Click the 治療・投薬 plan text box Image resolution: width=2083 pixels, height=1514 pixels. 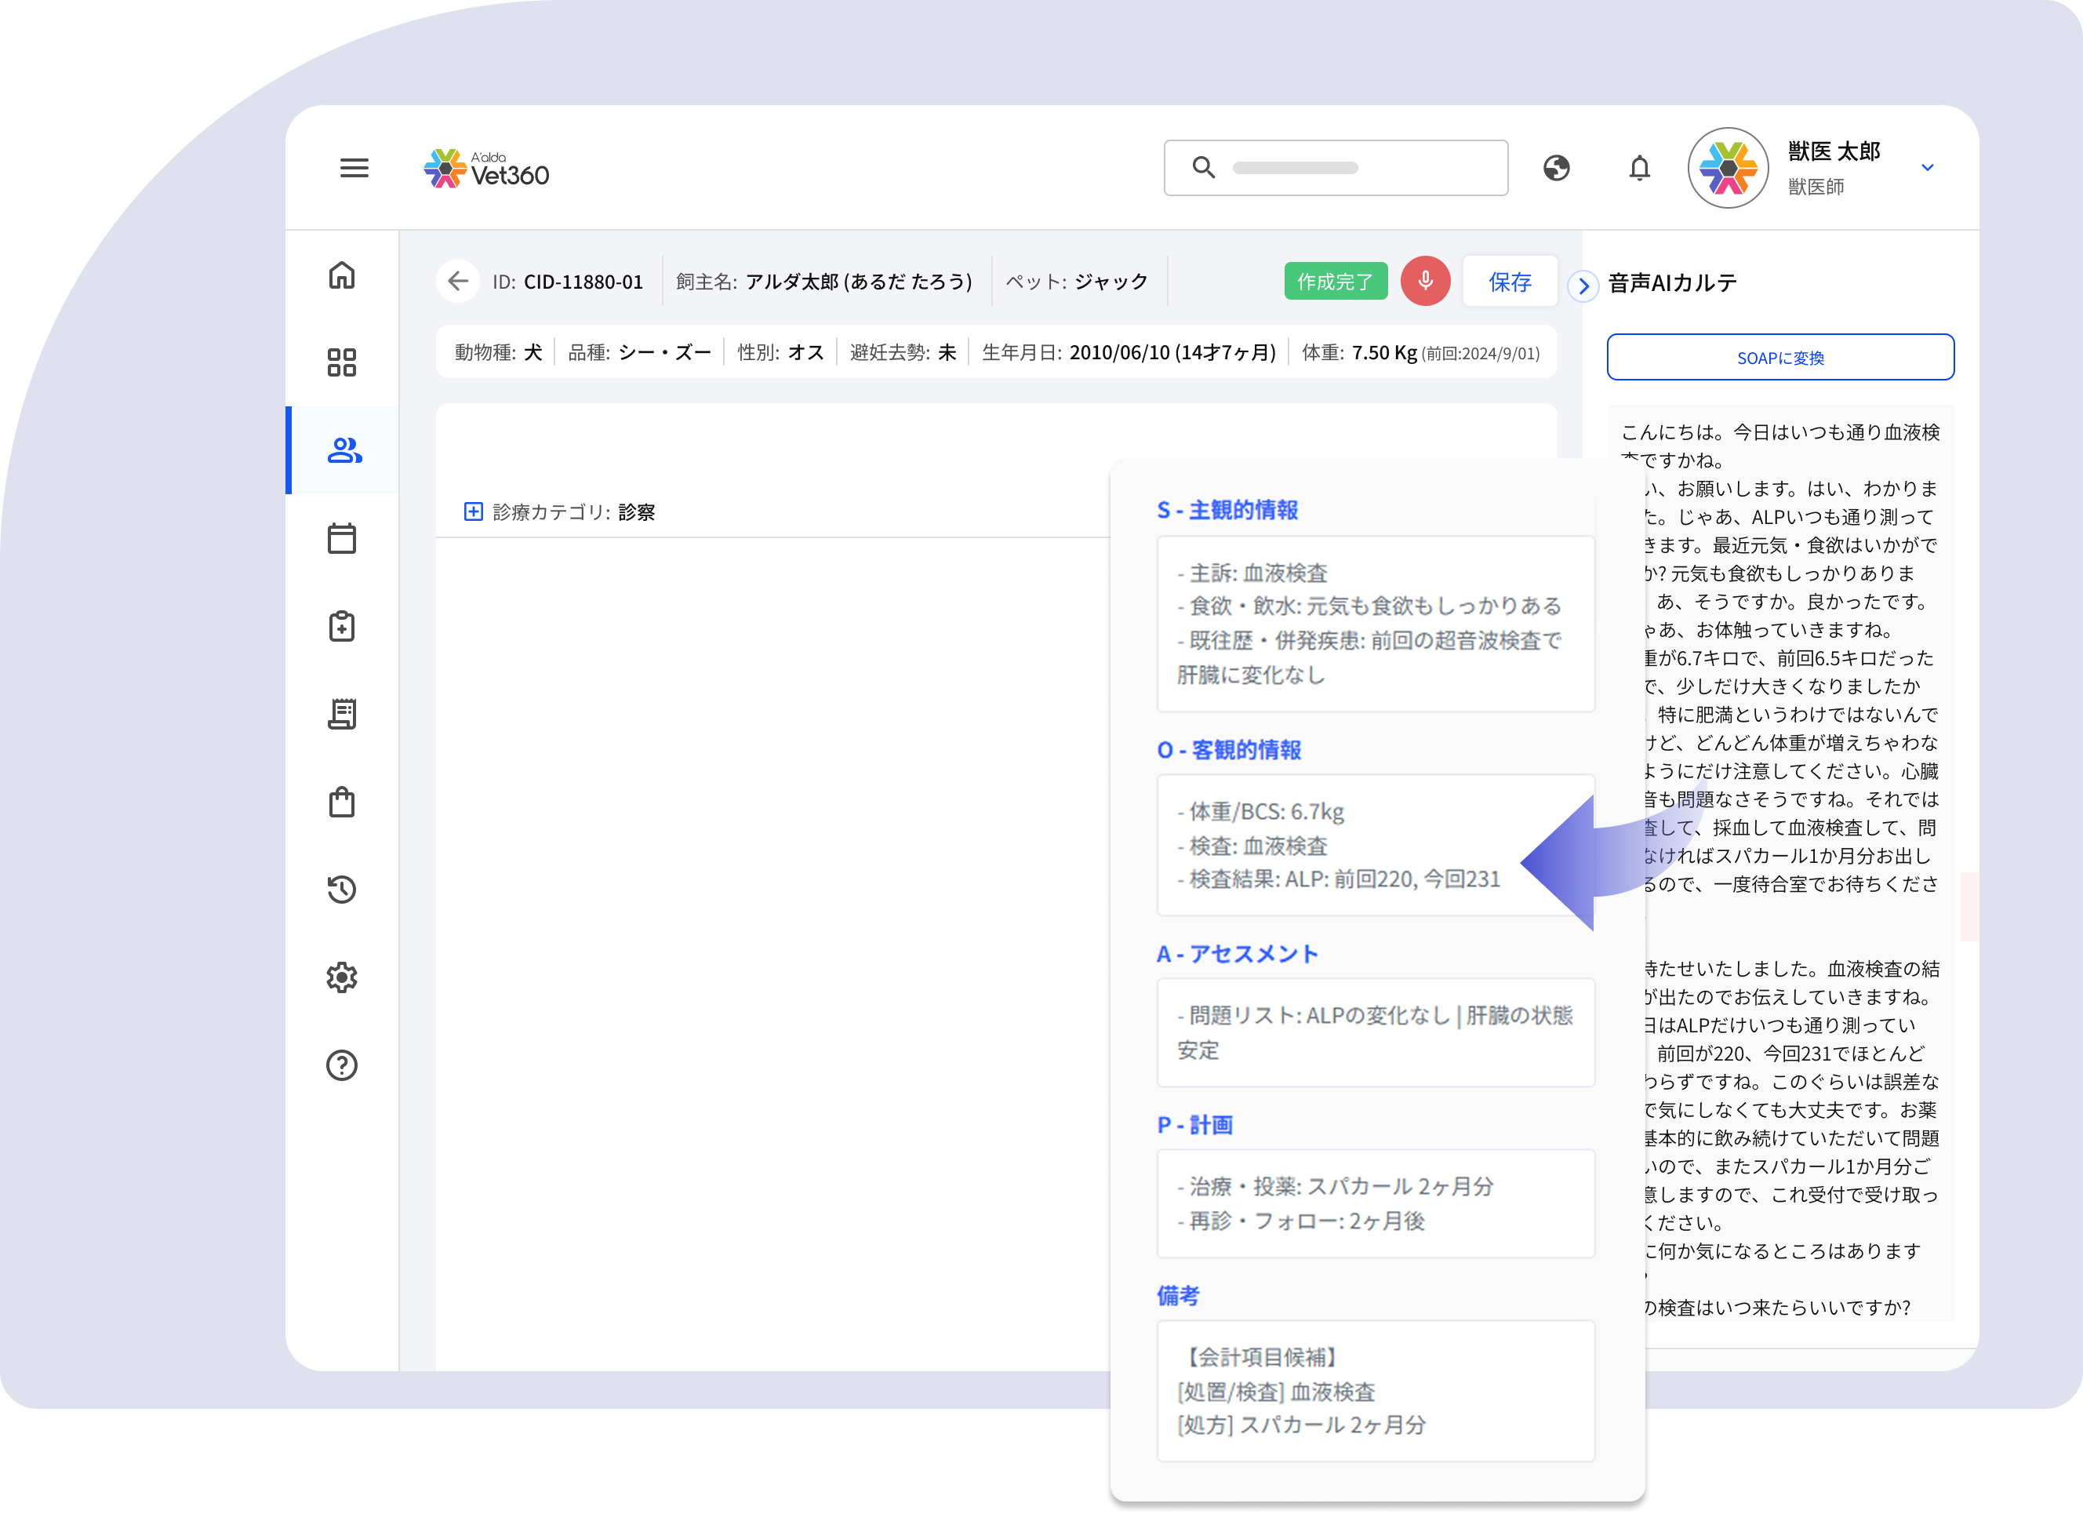(x=1375, y=1203)
